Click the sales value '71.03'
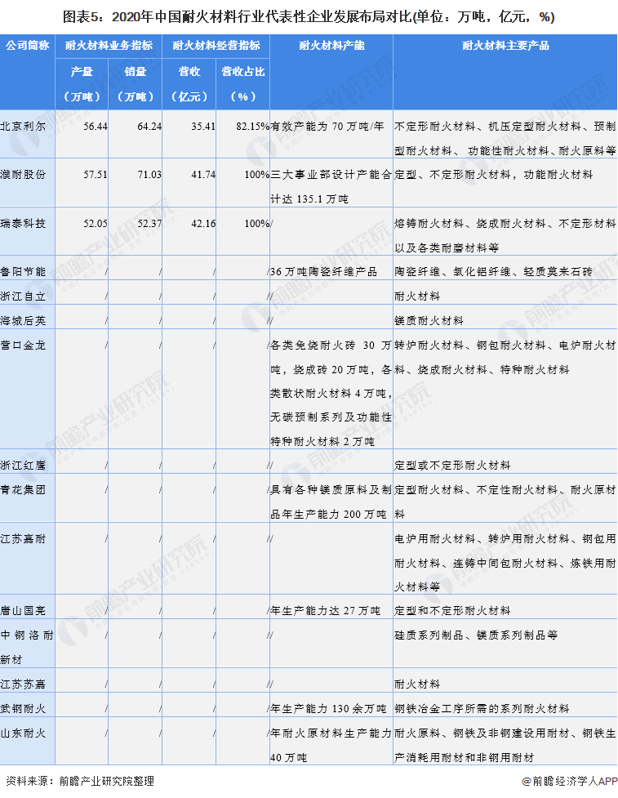 [x=149, y=175]
